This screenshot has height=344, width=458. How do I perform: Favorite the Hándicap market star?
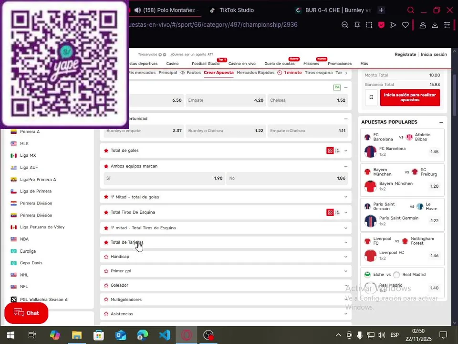point(106,257)
